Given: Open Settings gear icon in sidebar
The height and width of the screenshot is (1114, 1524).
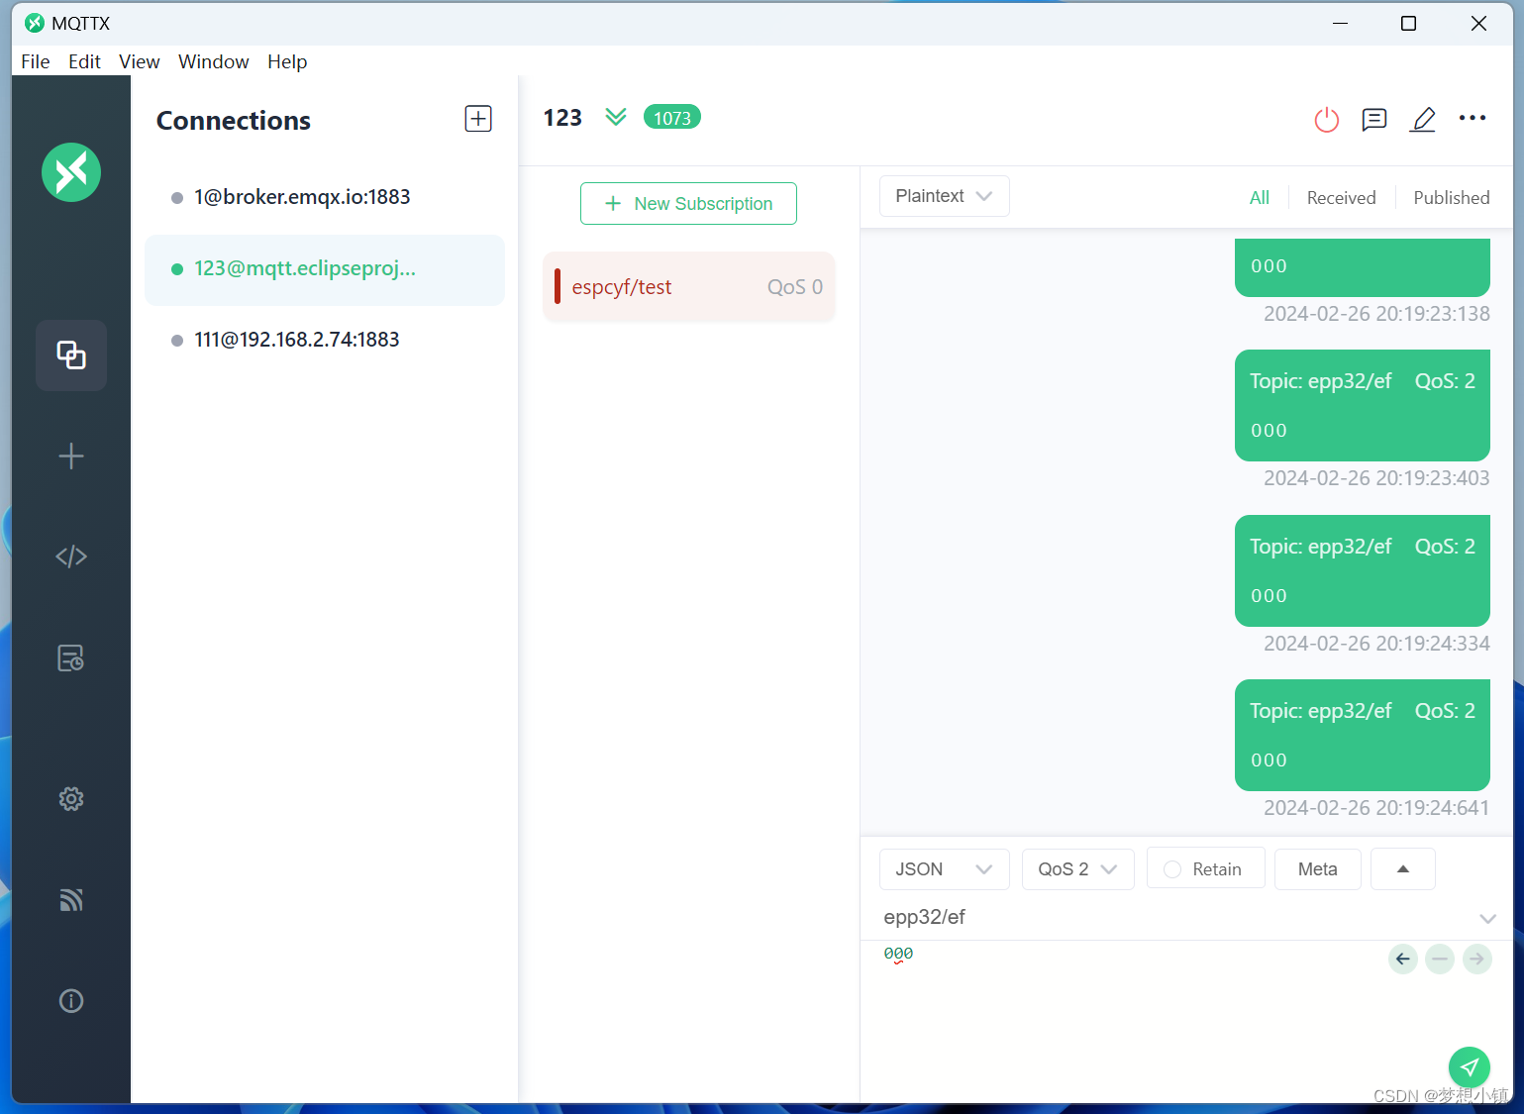Looking at the screenshot, I should [x=71, y=799].
